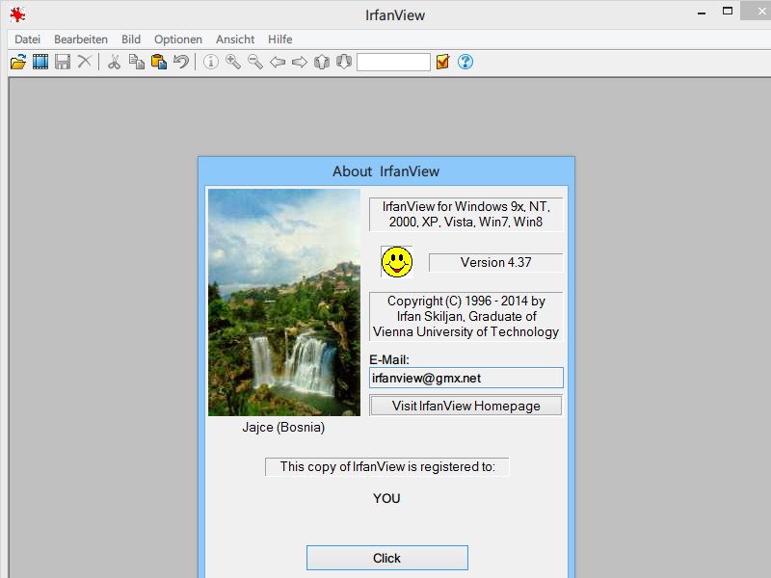Click the Jajce (Bosnia) caption
Image resolution: width=771 pixels, height=578 pixels.
point(283,427)
